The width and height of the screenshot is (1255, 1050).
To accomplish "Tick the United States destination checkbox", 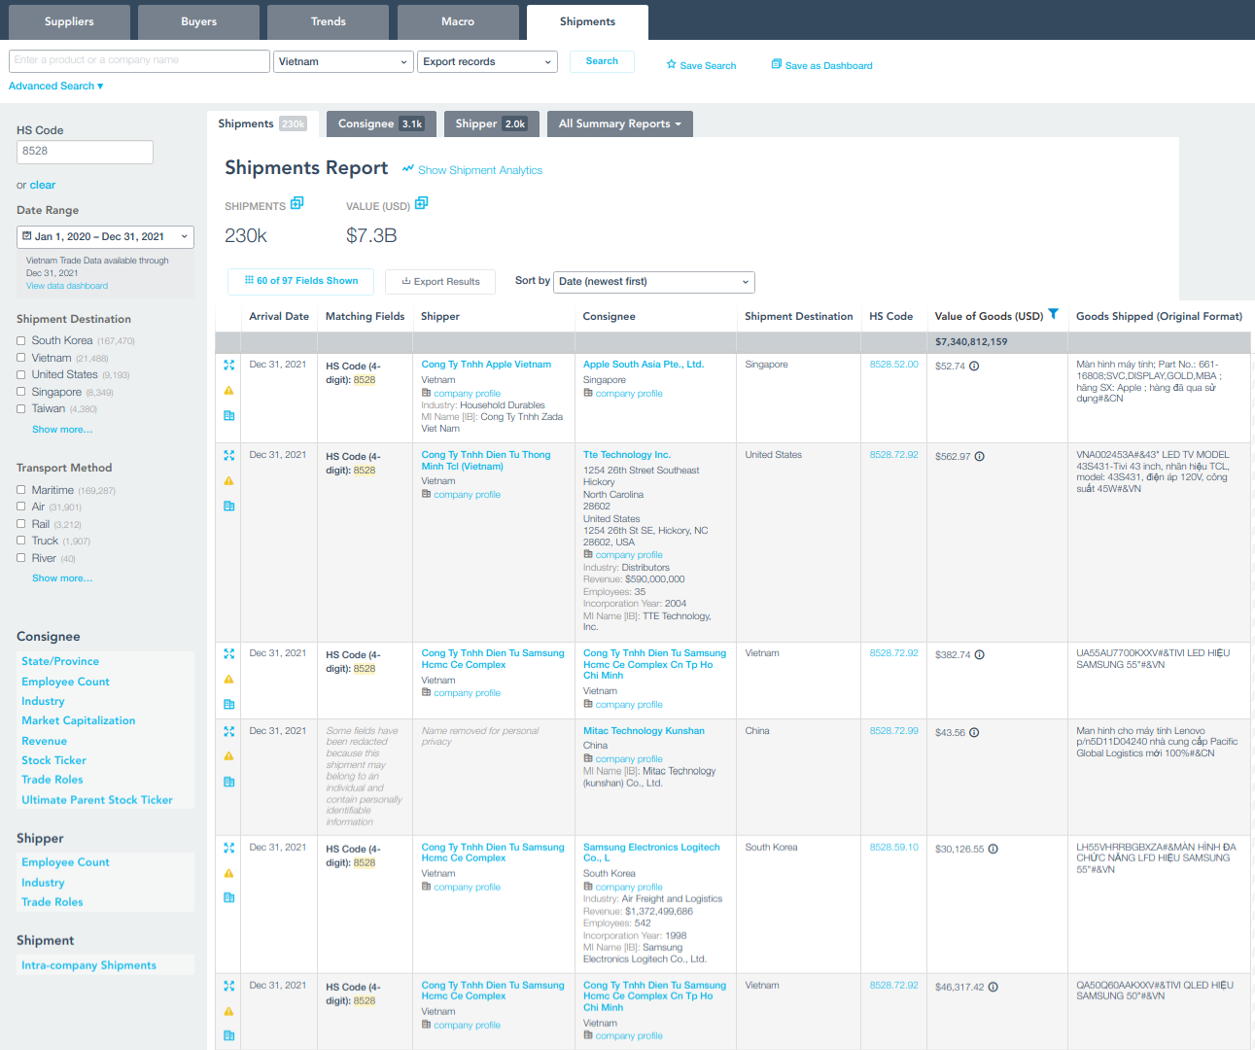I will click(21, 375).
